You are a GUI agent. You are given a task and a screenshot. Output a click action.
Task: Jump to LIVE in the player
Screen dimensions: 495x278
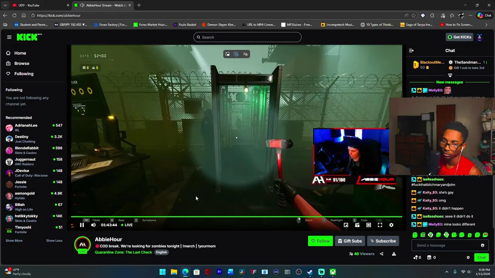point(127,225)
